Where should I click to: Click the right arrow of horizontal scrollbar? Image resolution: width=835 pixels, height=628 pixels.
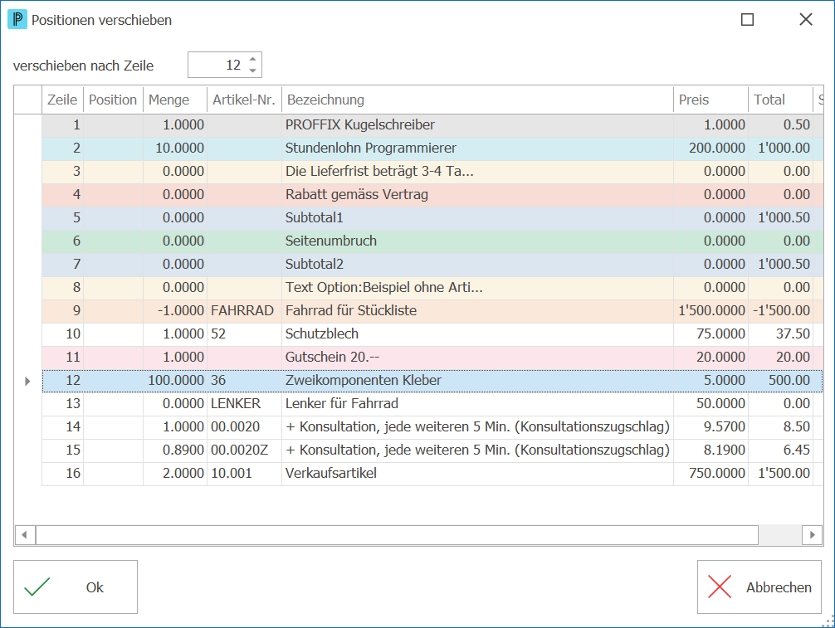pyautogui.click(x=812, y=535)
